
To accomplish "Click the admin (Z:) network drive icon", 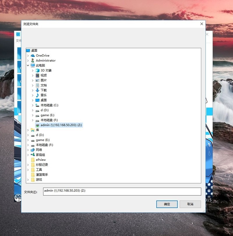I will pyautogui.click(x=38, y=125).
